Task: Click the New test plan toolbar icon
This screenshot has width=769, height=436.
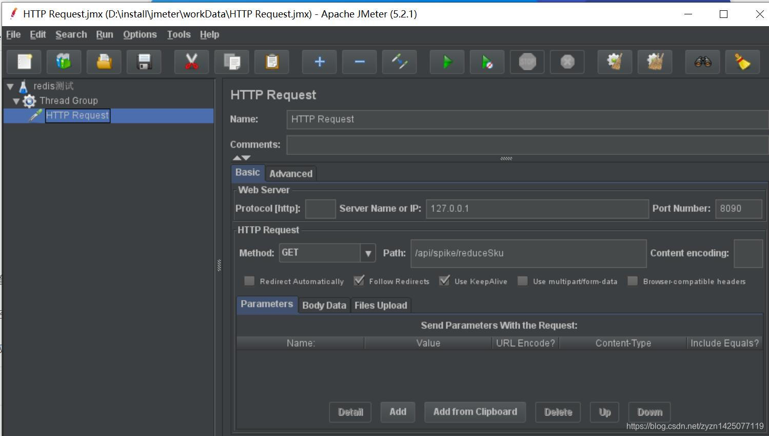Action: click(x=24, y=62)
